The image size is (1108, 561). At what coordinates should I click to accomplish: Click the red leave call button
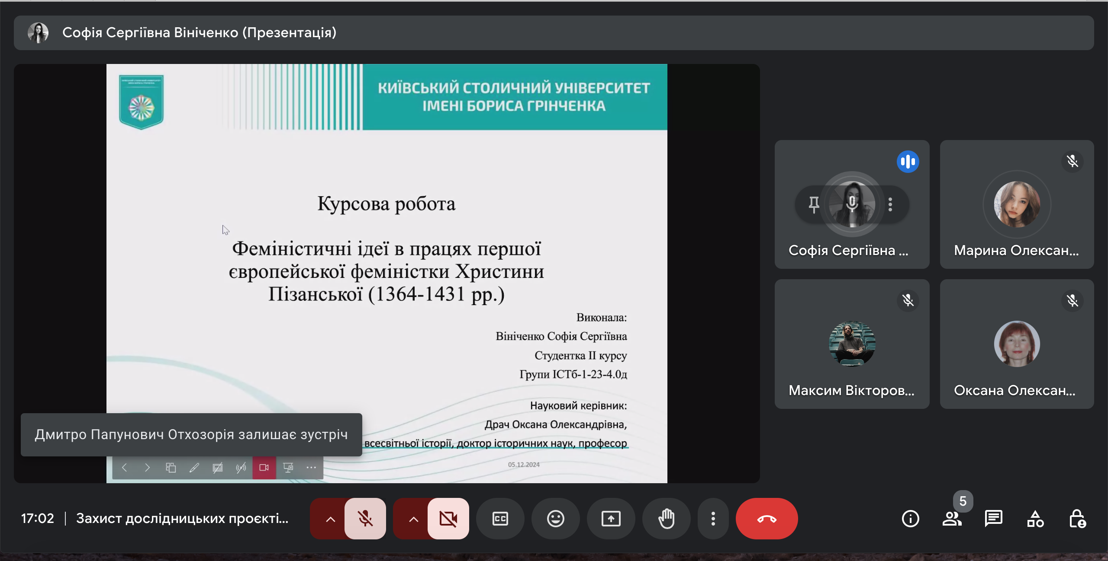pyautogui.click(x=767, y=518)
